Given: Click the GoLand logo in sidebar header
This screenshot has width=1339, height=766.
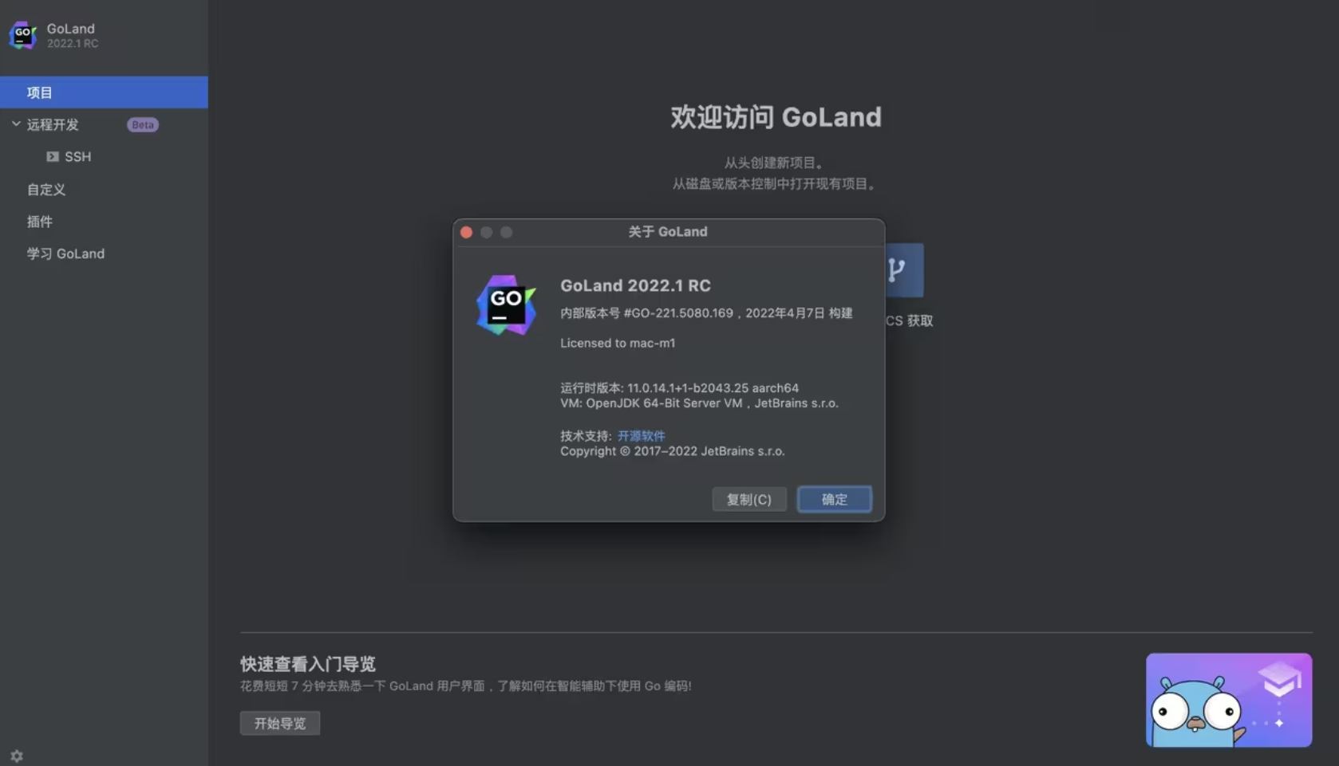Looking at the screenshot, I should 22,35.
